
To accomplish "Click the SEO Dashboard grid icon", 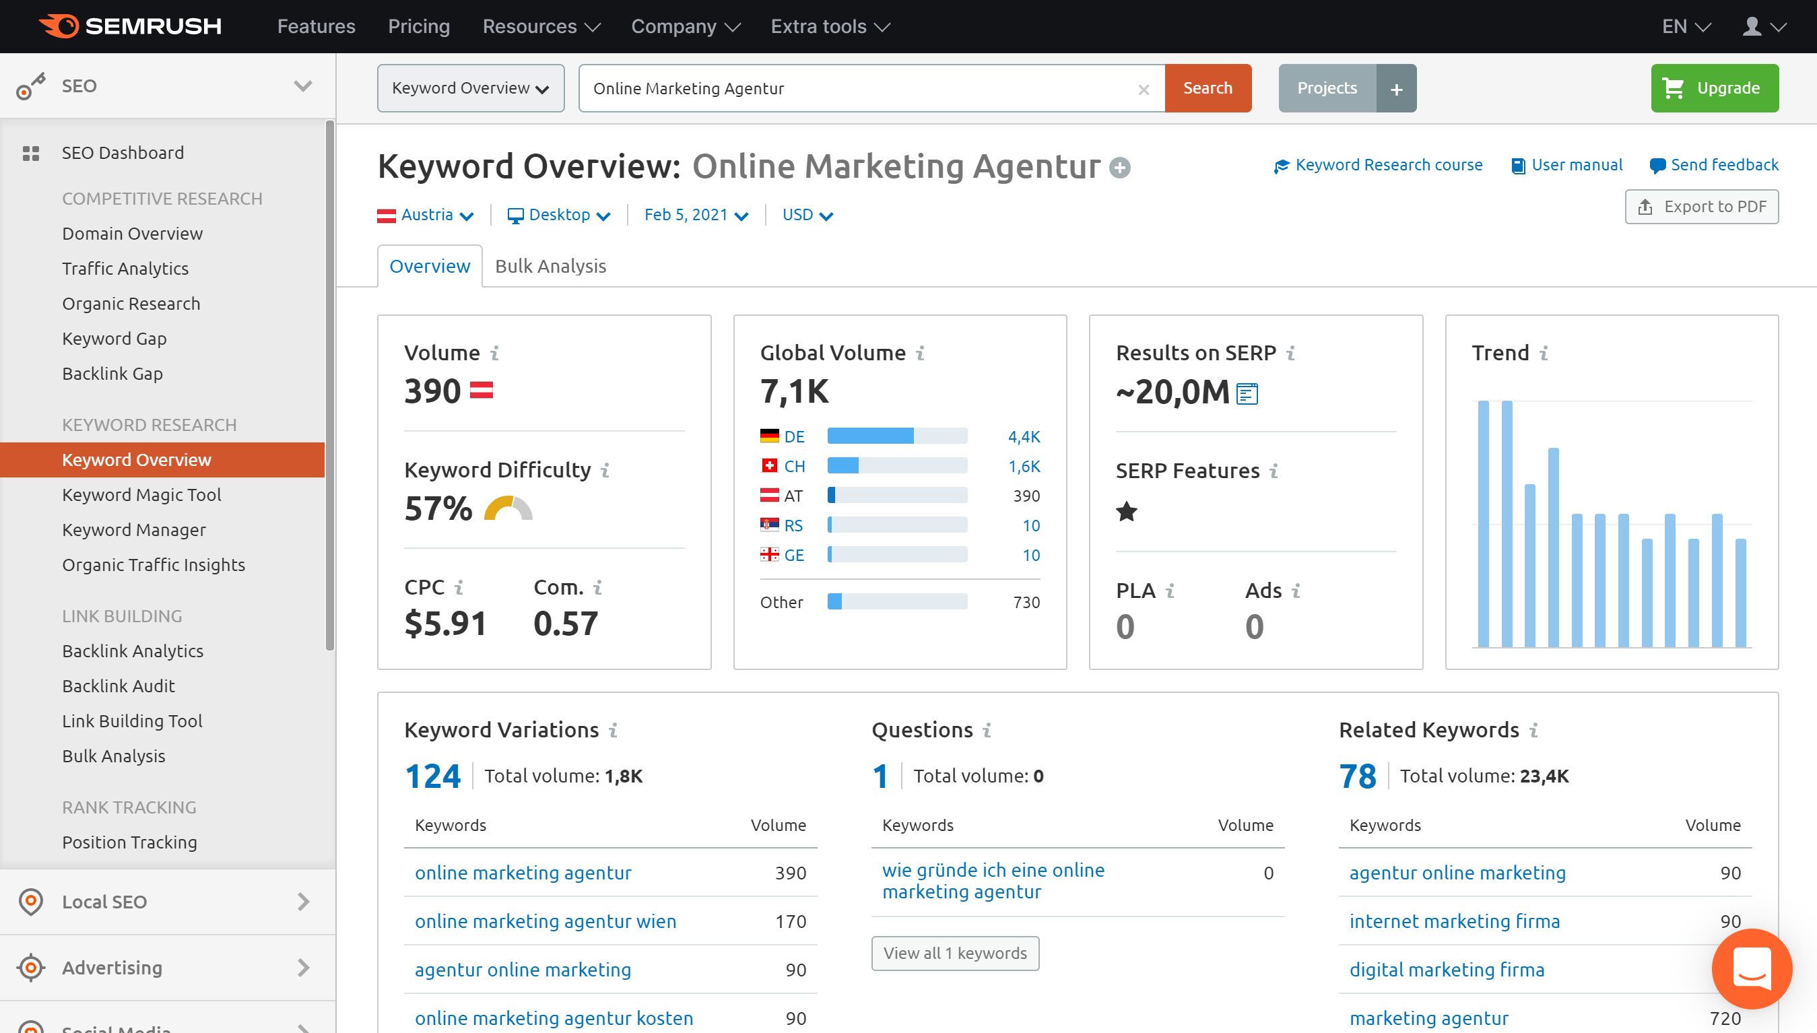I will coord(30,154).
